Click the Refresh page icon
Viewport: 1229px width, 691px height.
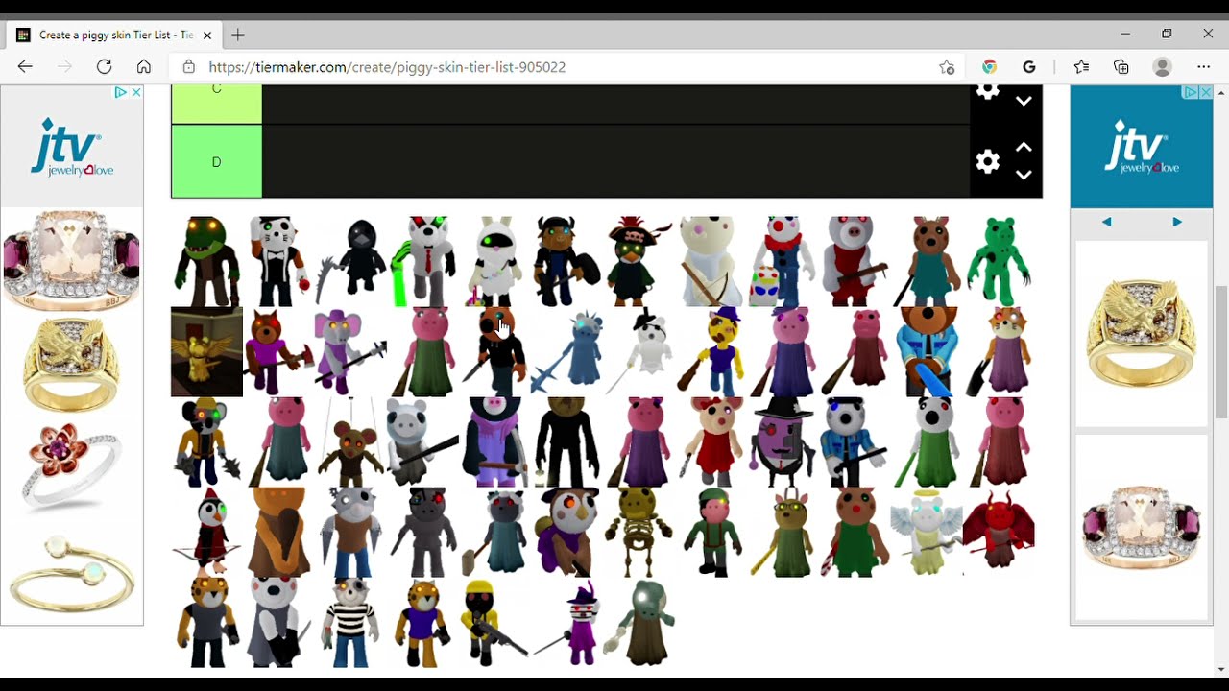pos(104,67)
